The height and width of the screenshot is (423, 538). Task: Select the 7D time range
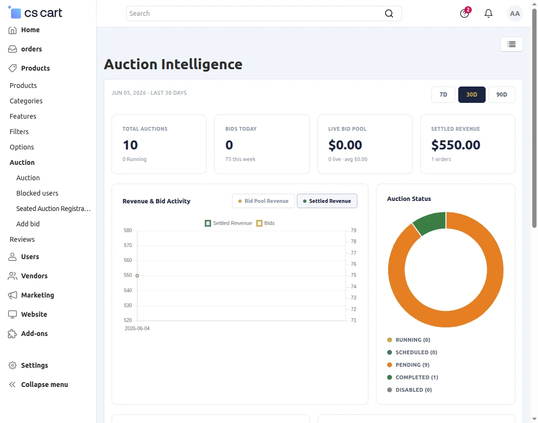(x=443, y=95)
